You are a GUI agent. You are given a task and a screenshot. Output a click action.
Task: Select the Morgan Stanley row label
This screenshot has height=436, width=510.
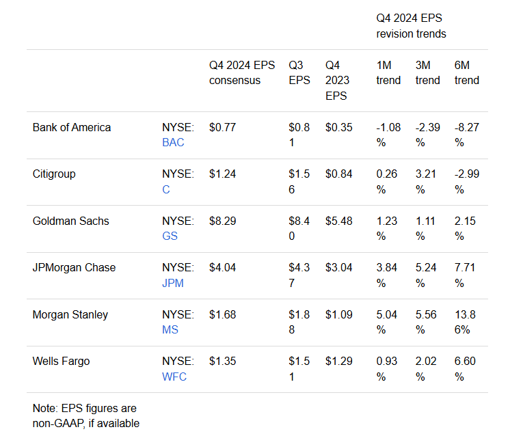70,314
